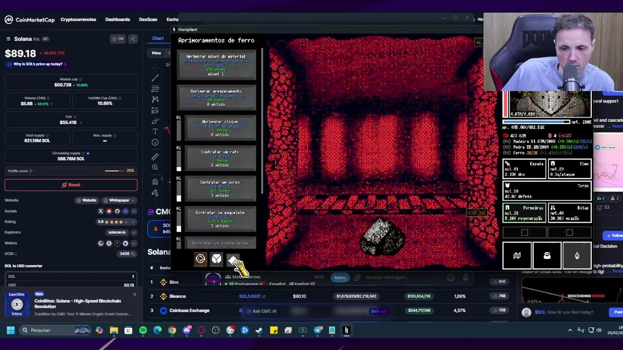Open the map icon in the game equipment panel

(517, 255)
